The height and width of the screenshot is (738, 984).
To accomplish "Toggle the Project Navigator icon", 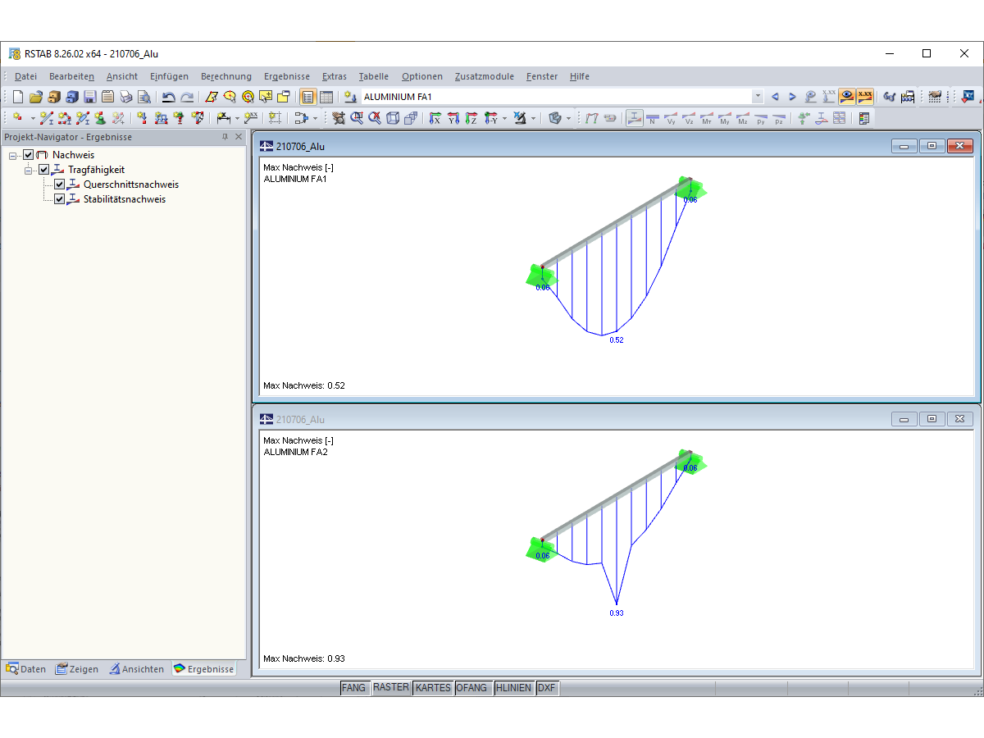I will (x=307, y=97).
